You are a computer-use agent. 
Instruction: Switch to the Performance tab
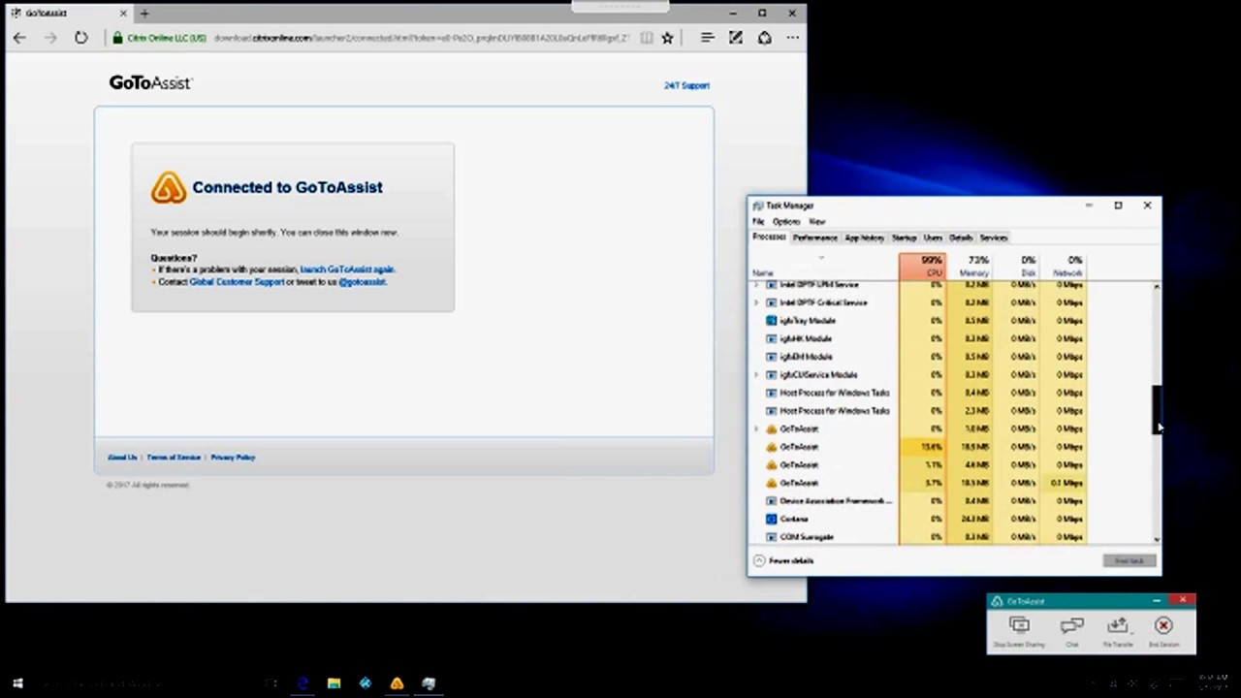click(x=814, y=238)
